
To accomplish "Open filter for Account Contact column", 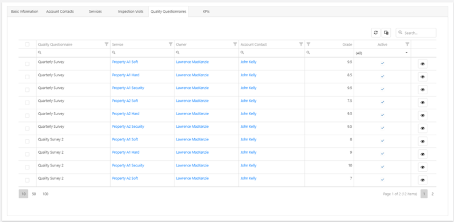I will (301, 44).
